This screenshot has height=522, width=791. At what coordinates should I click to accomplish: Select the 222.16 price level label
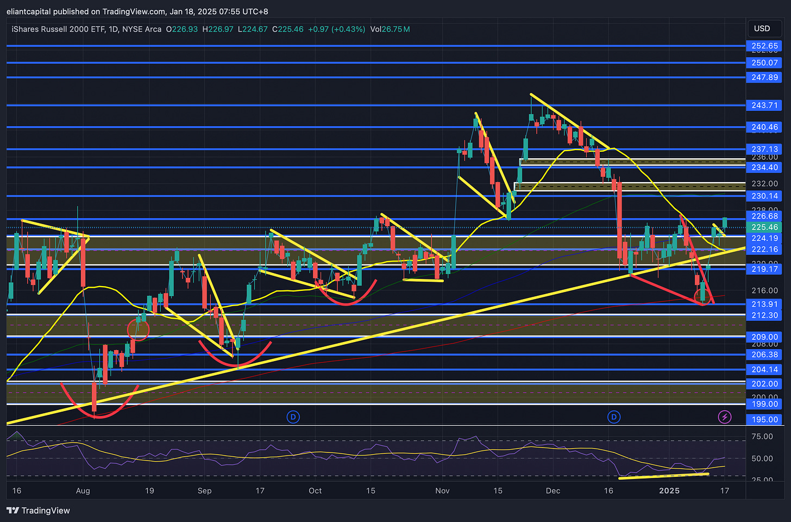pyautogui.click(x=764, y=249)
